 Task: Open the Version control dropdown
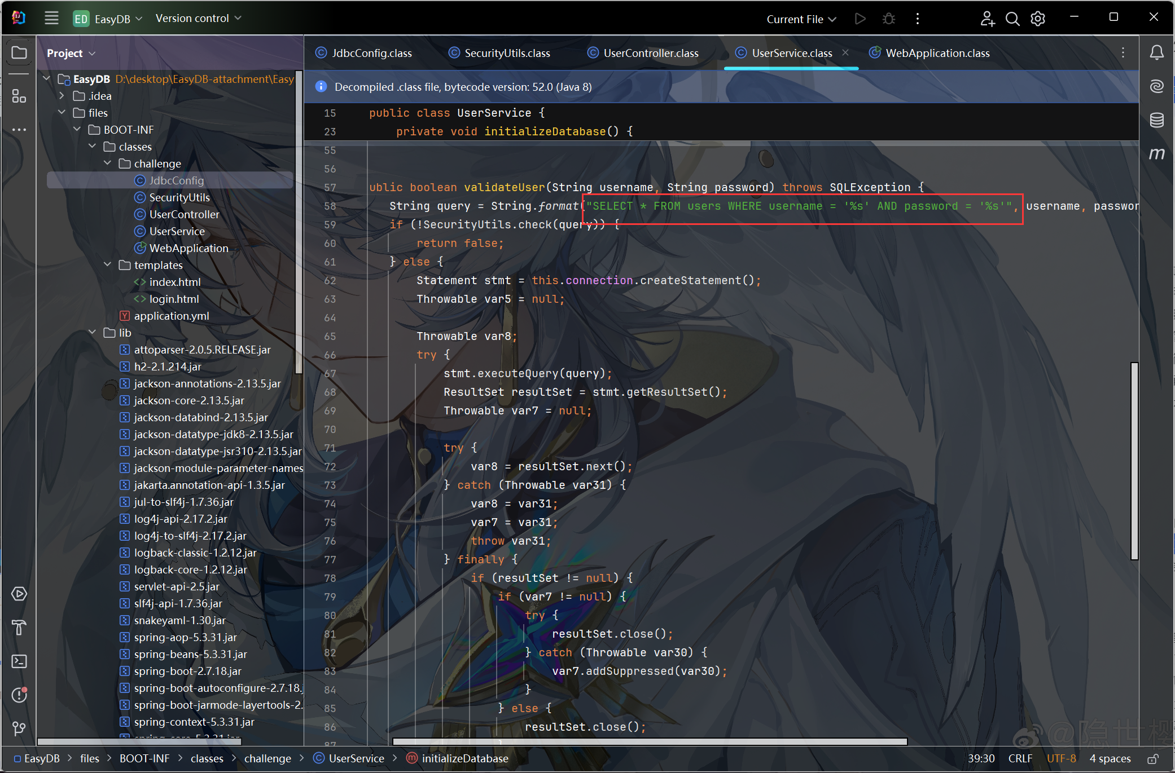(199, 18)
